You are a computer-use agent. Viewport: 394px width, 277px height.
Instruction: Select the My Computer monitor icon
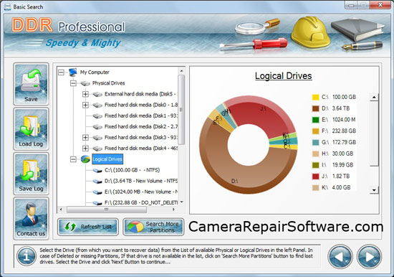pos(73,72)
